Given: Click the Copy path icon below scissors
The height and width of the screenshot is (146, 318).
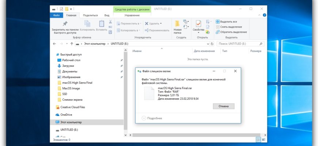Looking at the screenshot, I should 110,27.
